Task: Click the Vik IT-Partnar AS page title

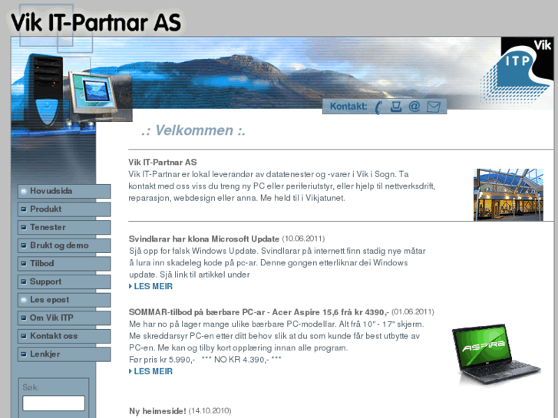Action: pyautogui.click(x=96, y=22)
